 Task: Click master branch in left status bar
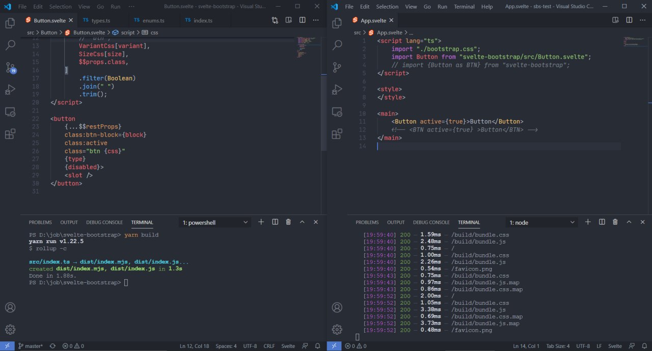tap(32, 346)
